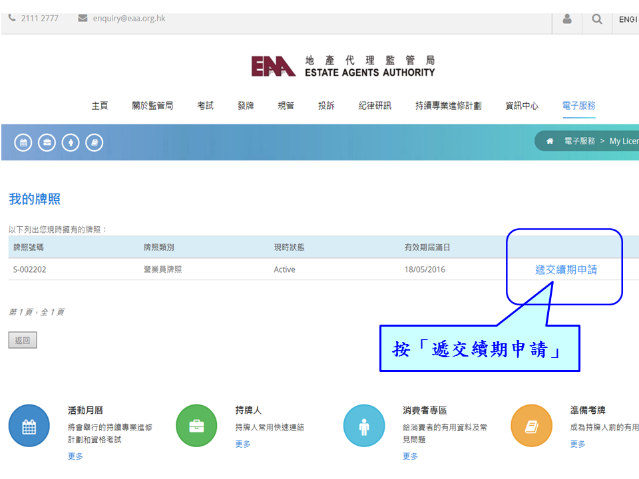Click the orange 準備考牌 book icon

tap(531, 426)
